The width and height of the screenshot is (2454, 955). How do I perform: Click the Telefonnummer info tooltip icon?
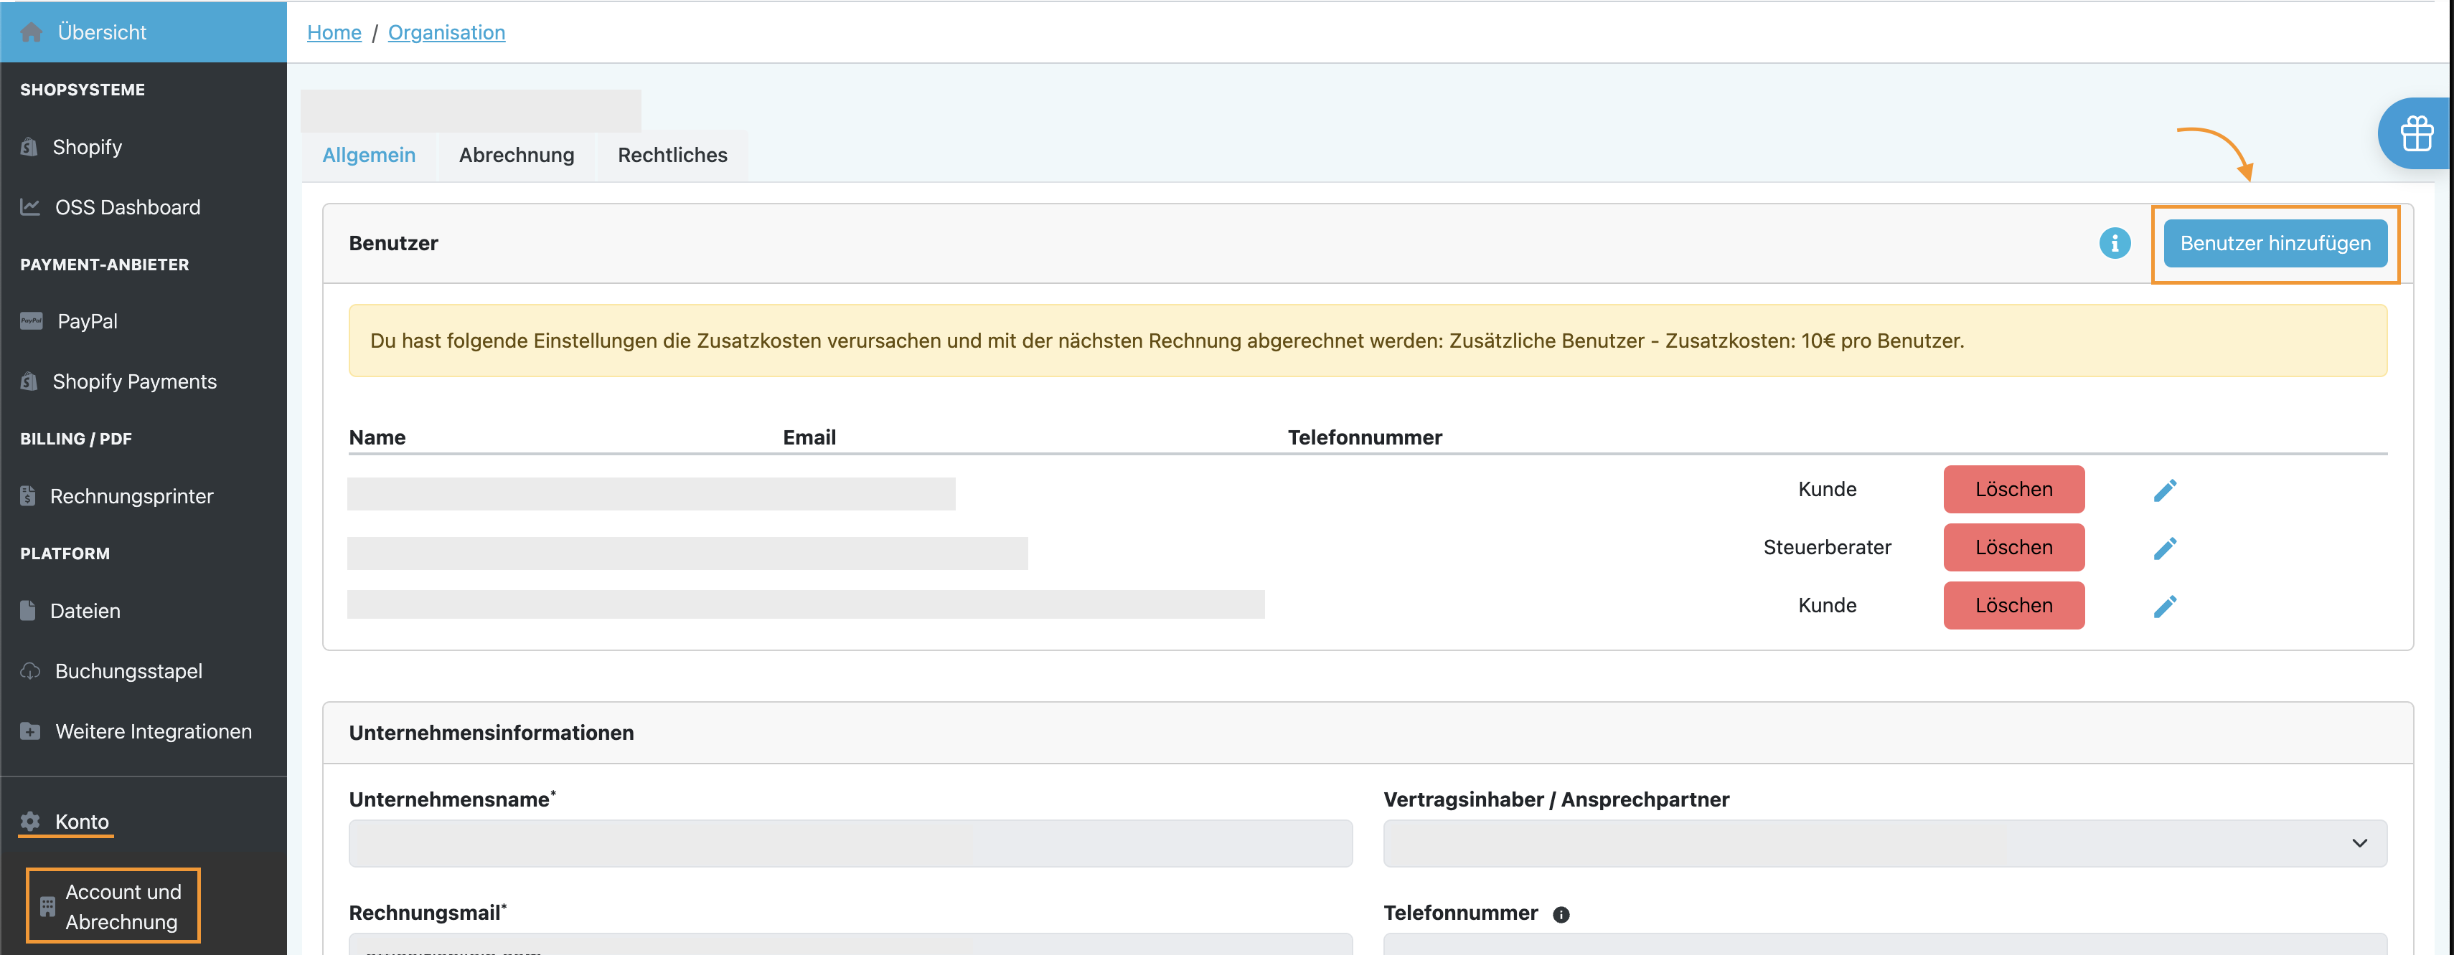[1561, 915]
